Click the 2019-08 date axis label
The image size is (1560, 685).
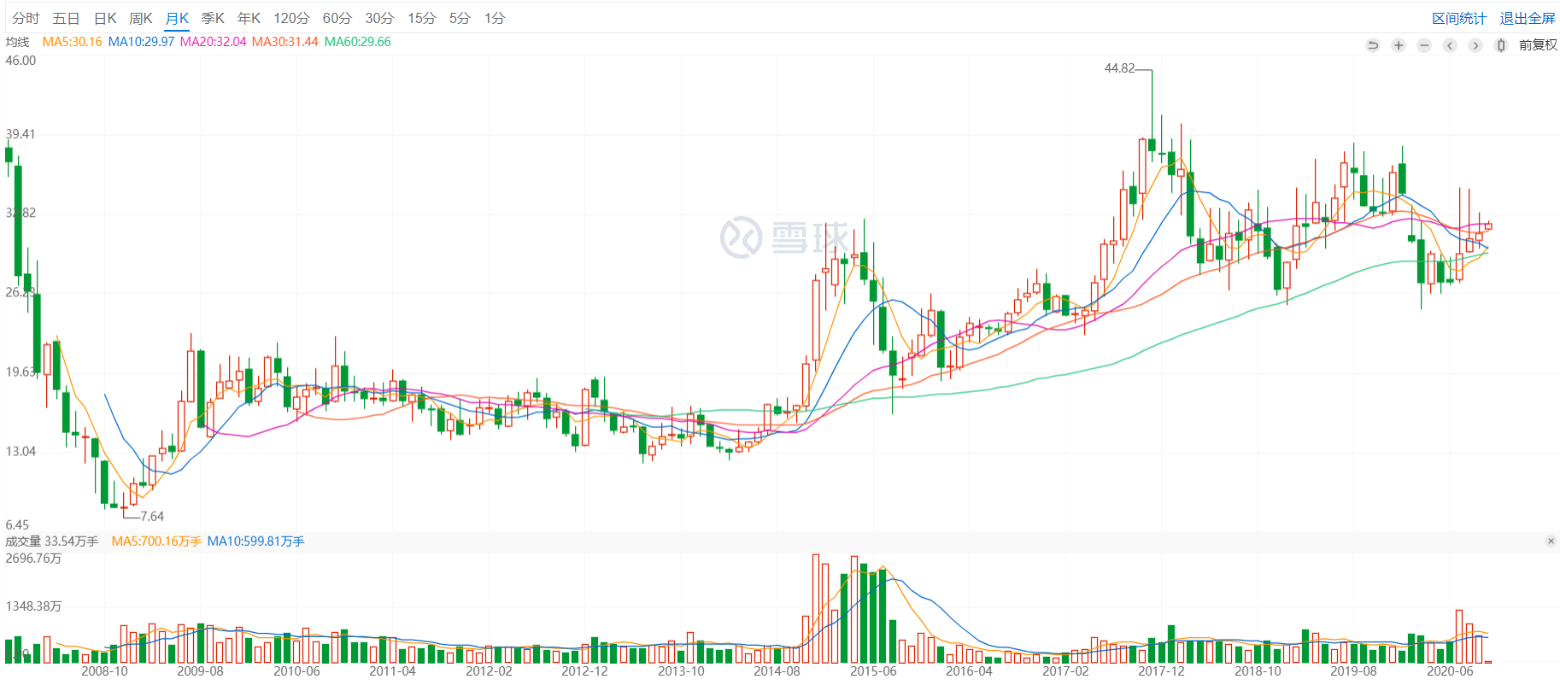(1353, 671)
